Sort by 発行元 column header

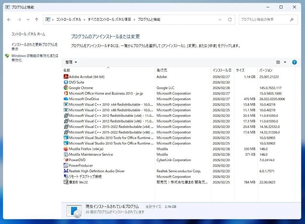click(183, 70)
